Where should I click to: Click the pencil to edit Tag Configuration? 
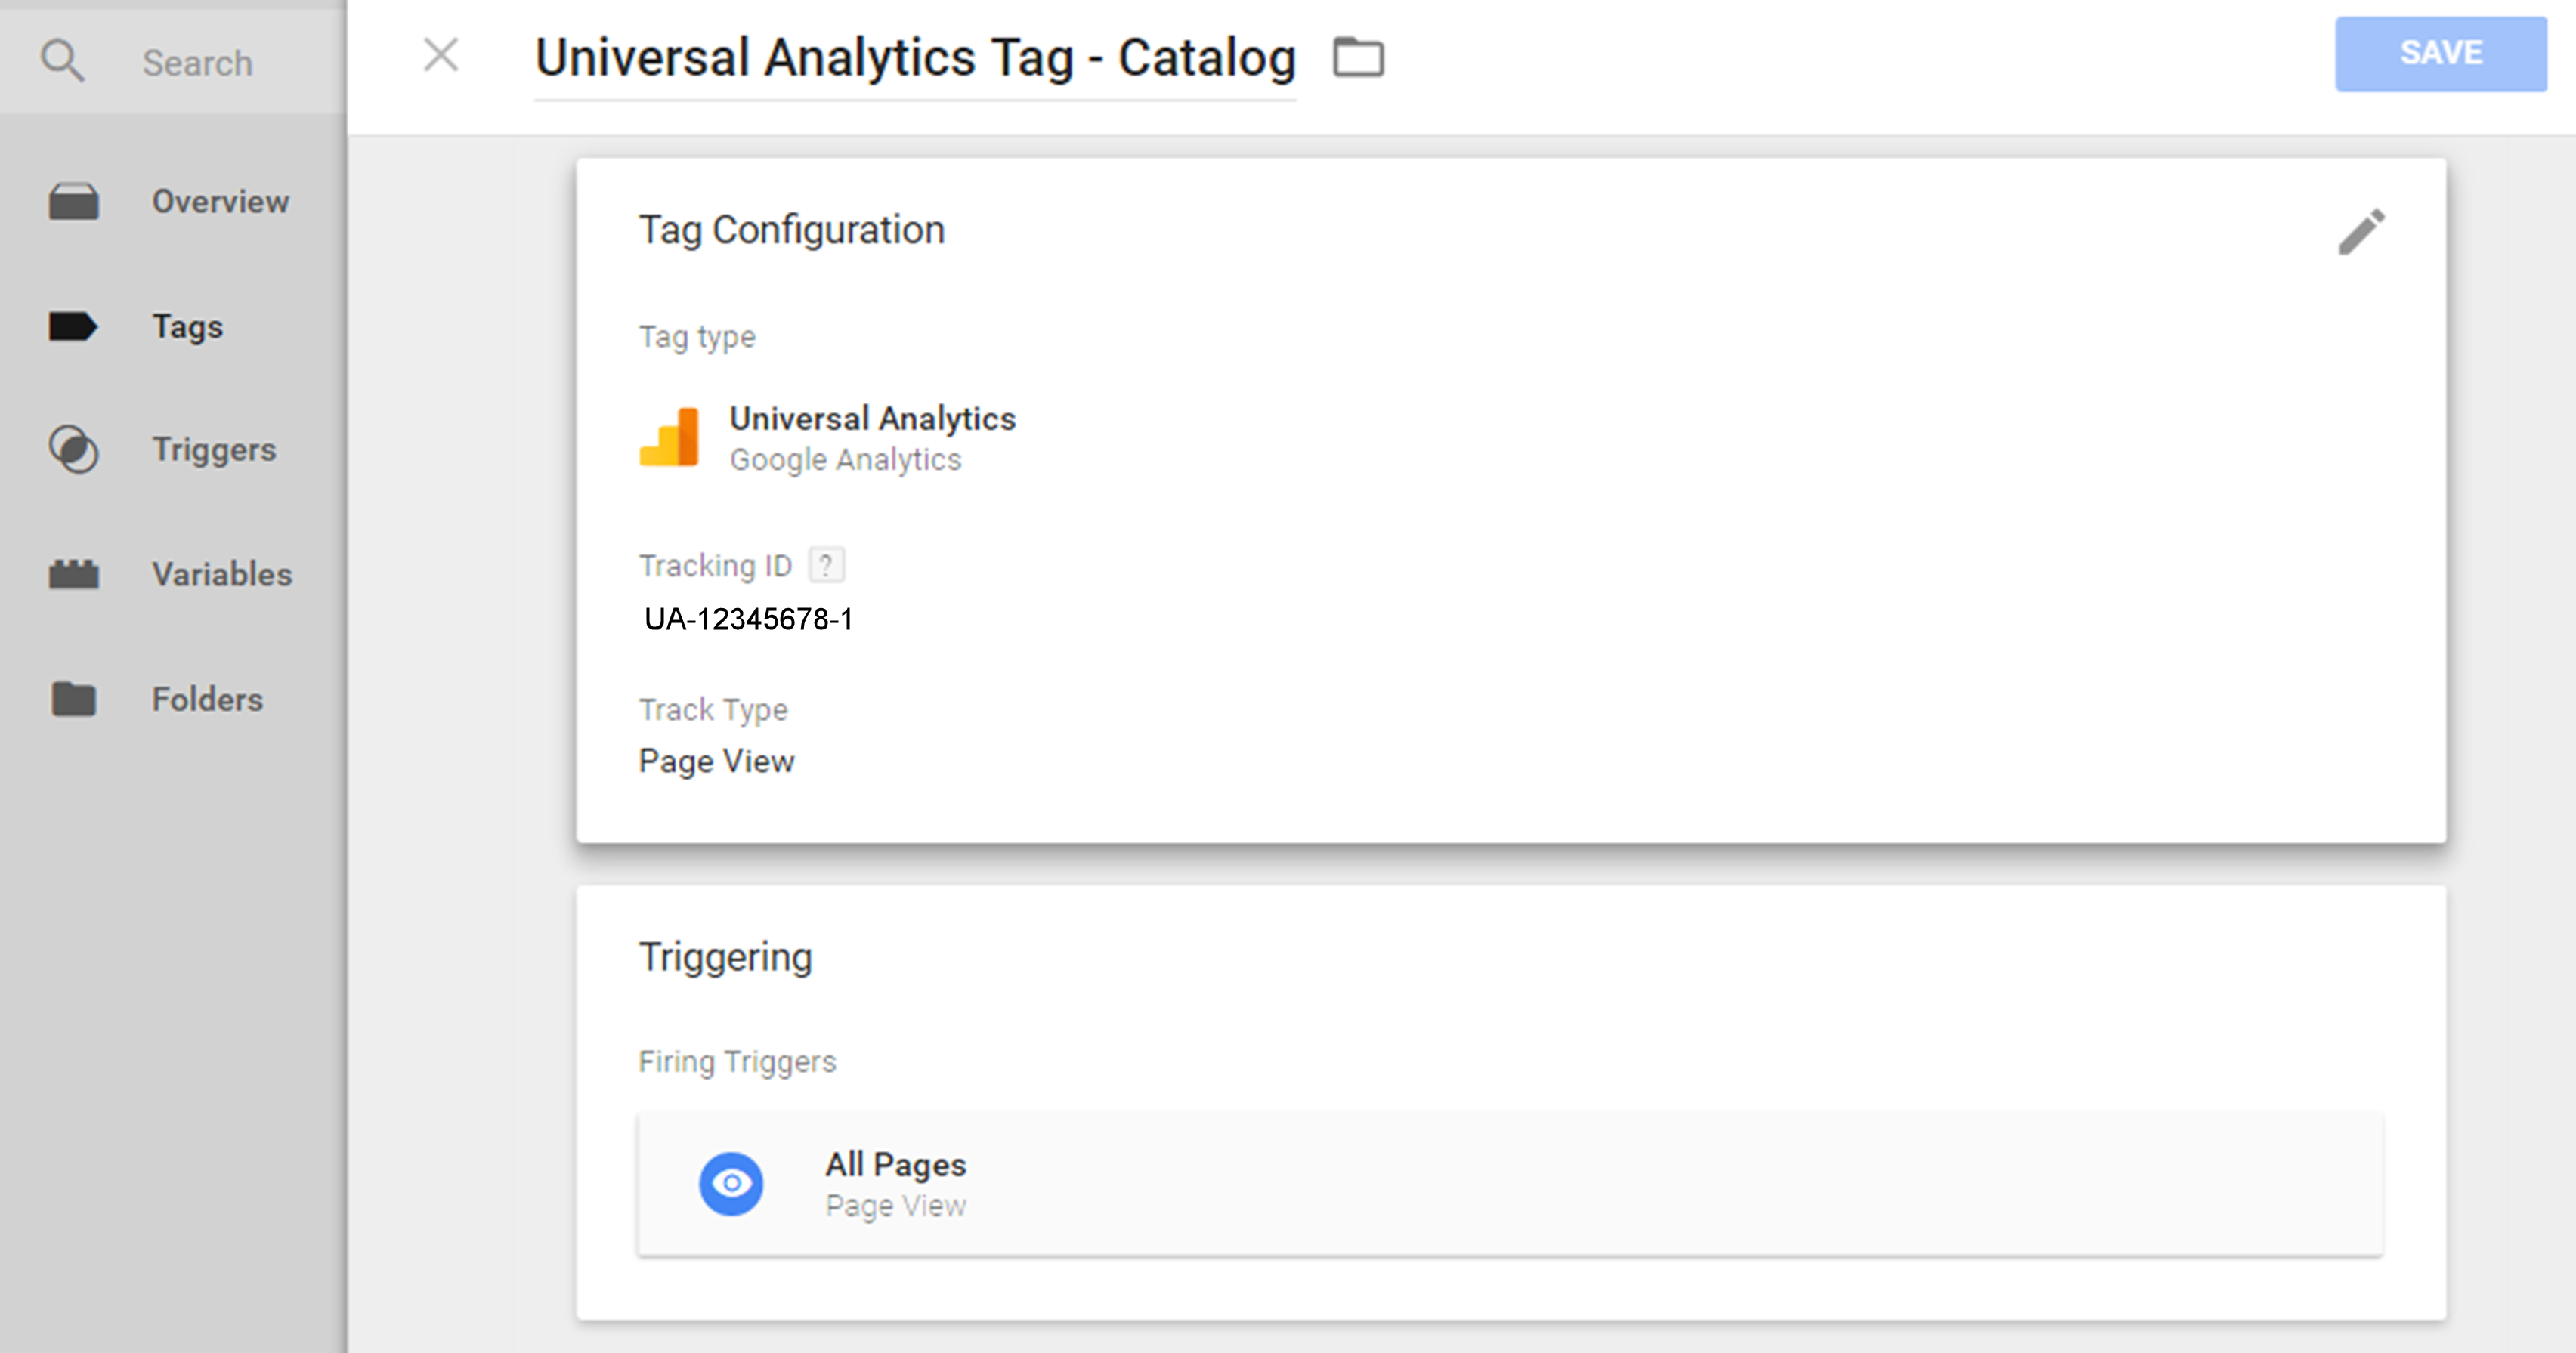[2362, 230]
